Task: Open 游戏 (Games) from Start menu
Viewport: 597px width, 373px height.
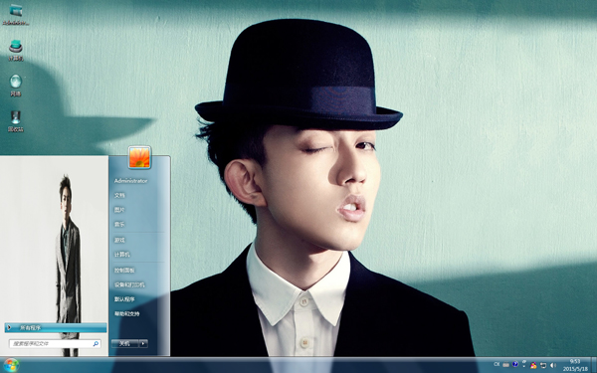Action: 119,240
